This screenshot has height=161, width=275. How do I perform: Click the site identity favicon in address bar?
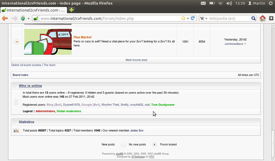[x=36, y=19]
